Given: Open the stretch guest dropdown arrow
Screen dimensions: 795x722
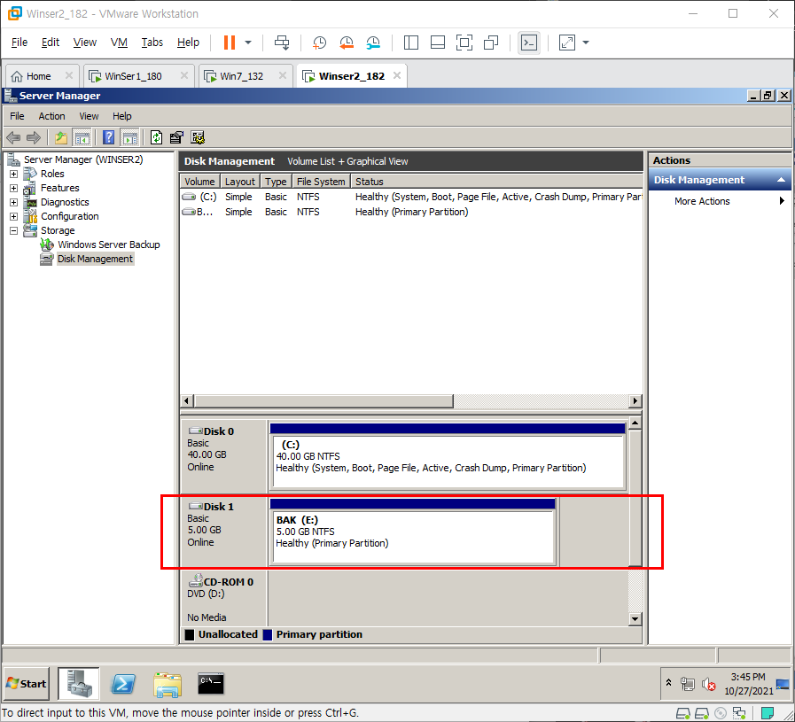Looking at the screenshot, I should (586, 43).
